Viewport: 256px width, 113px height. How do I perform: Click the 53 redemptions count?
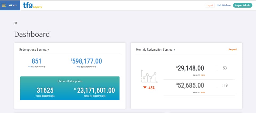(225, 68)
